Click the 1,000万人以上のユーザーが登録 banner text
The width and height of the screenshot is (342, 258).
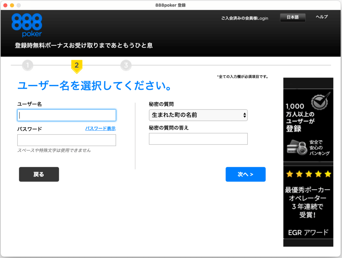point(300,117)
